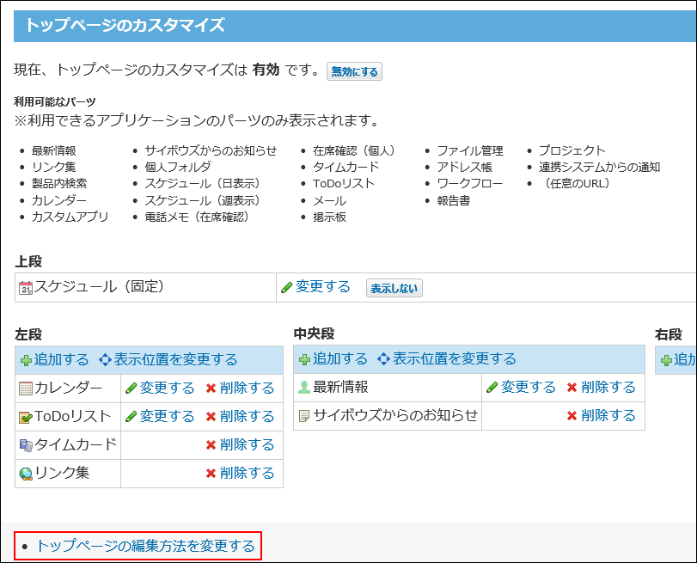Viewport: 697px width, 563px height.
Task: Click 表示位置を変更する in 中央段
Action: pyautogui.click(x=455, y=358)
